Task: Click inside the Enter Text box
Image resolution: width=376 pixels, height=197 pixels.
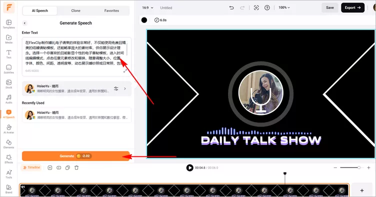Action: [x=76, y=57]
